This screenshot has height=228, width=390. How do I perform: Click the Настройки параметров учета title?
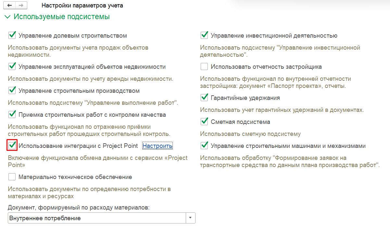(82, 6)
